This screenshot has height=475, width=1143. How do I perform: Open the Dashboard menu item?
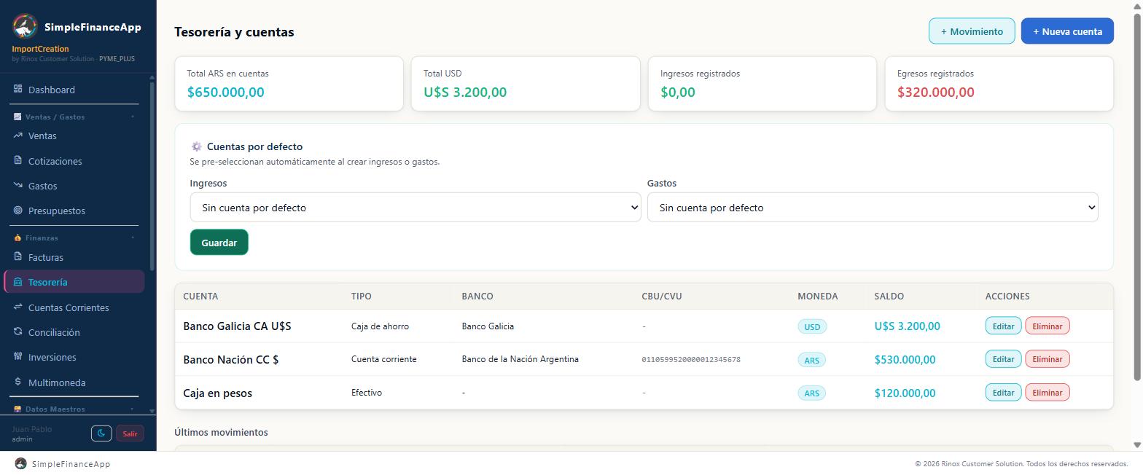click(x=74, y=90)
